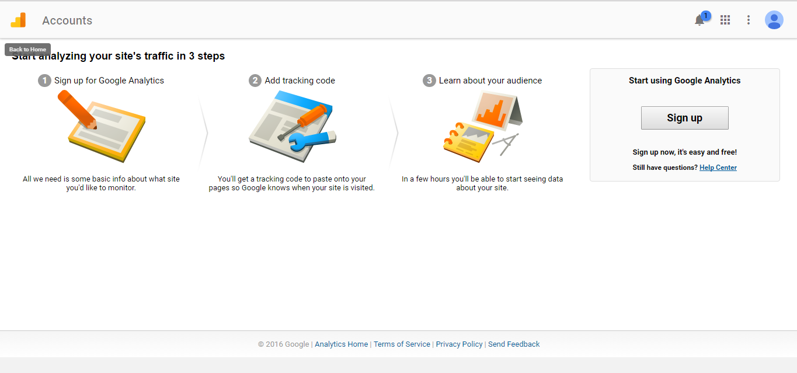The image size is (797, 373).
Task: Click the 'Sign up for Google Analytics' step label
Action: pyautogui.click(x=109, y=81)
